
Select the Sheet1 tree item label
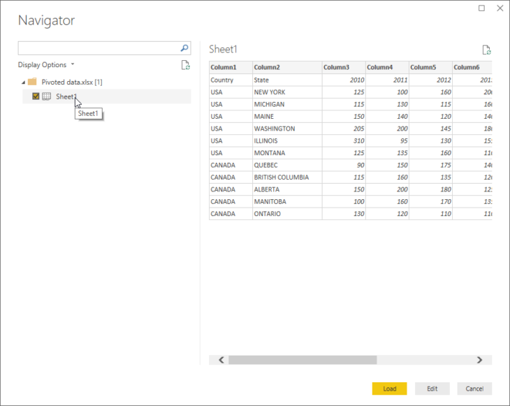click(66, 96)
